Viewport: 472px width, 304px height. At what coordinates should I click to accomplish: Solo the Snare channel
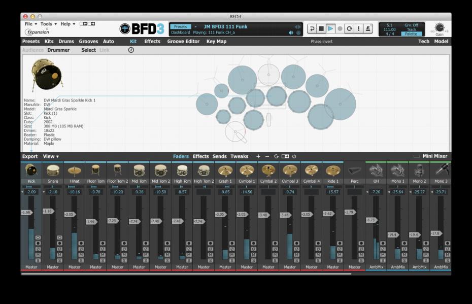point(59,260)
